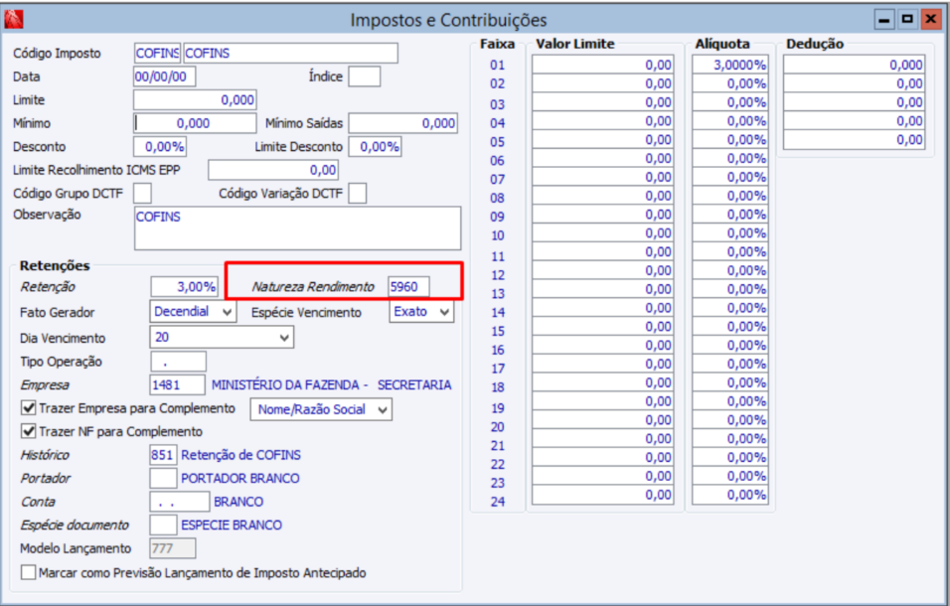Screen dimensions: 950x606
Task: Click the Empresa code field 1481
Action: tap(178, 385)
